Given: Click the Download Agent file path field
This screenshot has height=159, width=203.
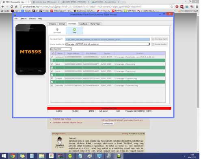Looking at the screenshot, I should [108, 39].
